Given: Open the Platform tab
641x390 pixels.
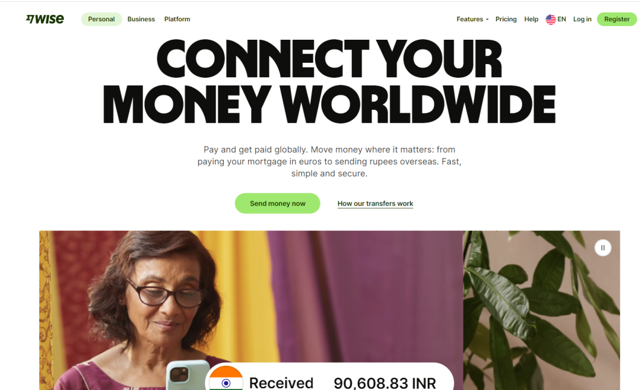Looking at the screenshot, I should [x=177, y=19].
